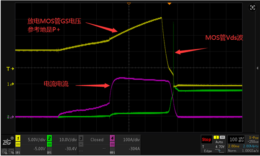Open channel 2 probe ratio 10:1
The height and width of the screenshot is (156, 260).
(x=49, y=152)
